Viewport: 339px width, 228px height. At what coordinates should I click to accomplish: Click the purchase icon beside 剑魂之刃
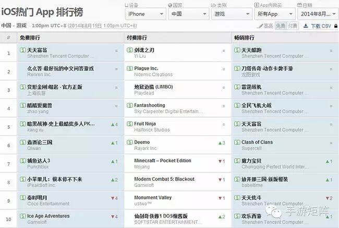pos(130,50)
